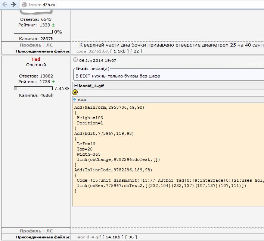
Task: Click the 7.45% progress bar under Tad
Action: click(33, 88)
